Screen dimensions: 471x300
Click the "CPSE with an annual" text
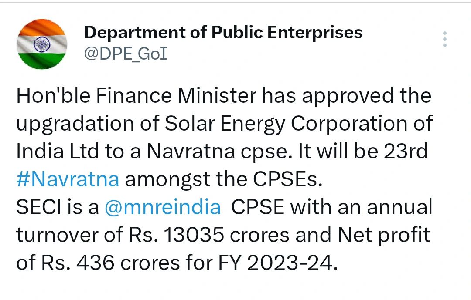332,207
